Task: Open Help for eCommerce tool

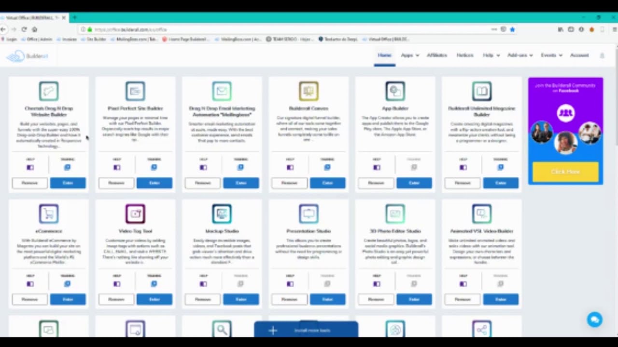Action: [x=30, y=284]
